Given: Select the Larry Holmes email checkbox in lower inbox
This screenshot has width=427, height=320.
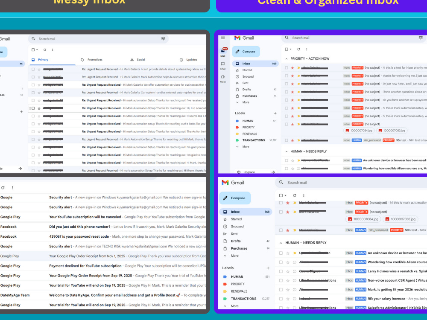Looking at the screenshot, I should [281, 271].
